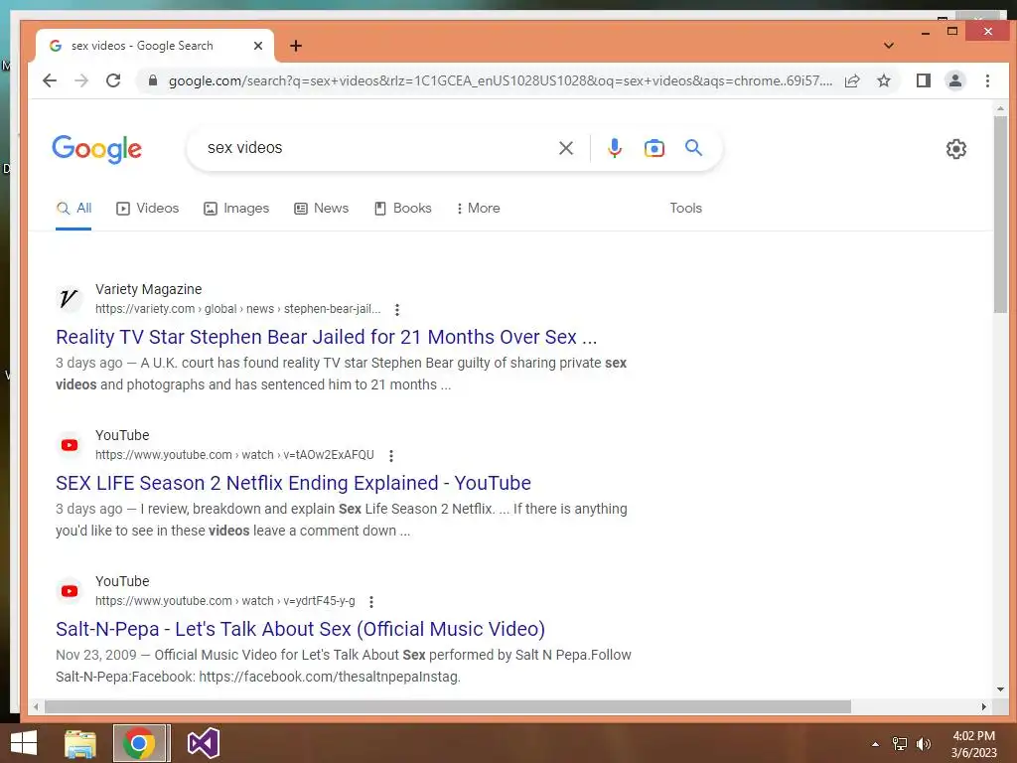Open options for v=tAOw2ExAFQU result
The height and width of the screenshot is (763, 1017).
point(391,455)
